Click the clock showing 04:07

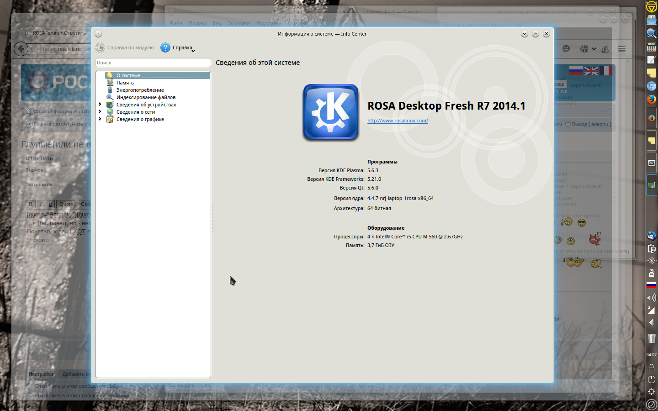pyautogui.click(x=652, y=354)
